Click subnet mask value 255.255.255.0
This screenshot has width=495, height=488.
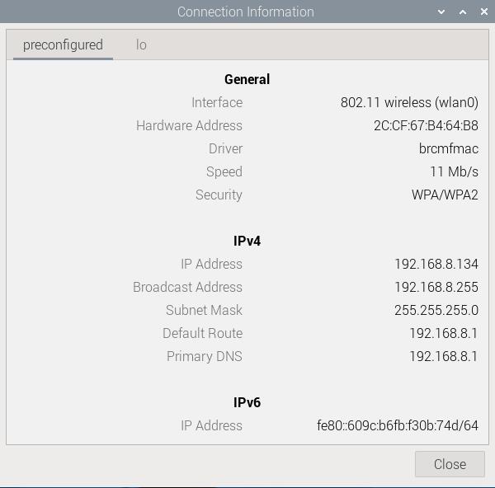pos(436,310)
